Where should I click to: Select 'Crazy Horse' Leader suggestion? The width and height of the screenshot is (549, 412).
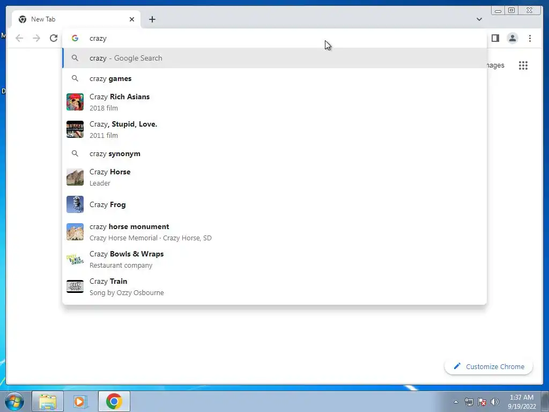click(x=274, y=177)
